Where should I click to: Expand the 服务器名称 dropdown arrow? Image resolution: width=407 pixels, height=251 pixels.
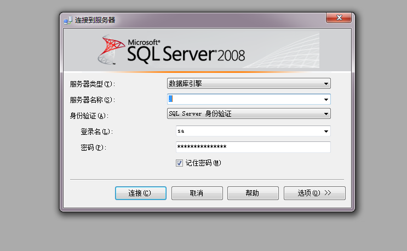(326, 99)
